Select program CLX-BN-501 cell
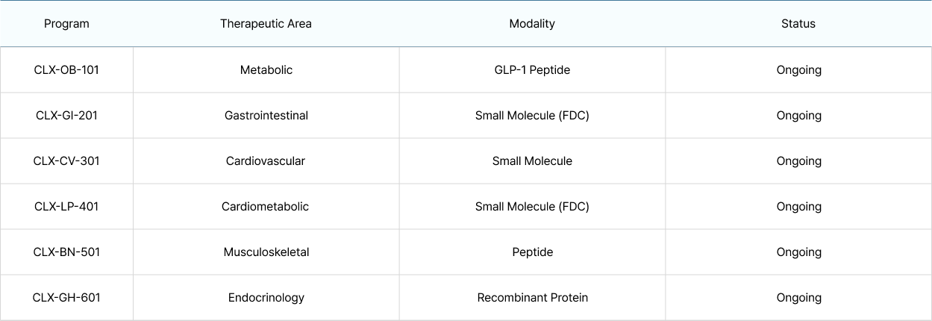932x321 pixels. click(66, 252)
